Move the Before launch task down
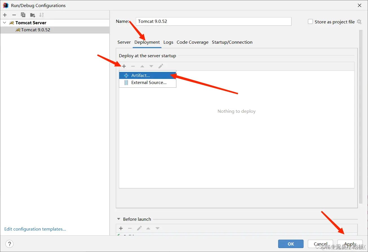 coord(158,228)
